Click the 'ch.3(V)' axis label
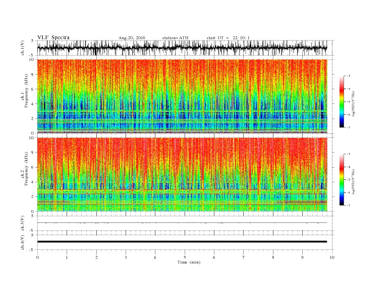Image resolution: width=374 pixels, height=289 pixels. point(23,223)
